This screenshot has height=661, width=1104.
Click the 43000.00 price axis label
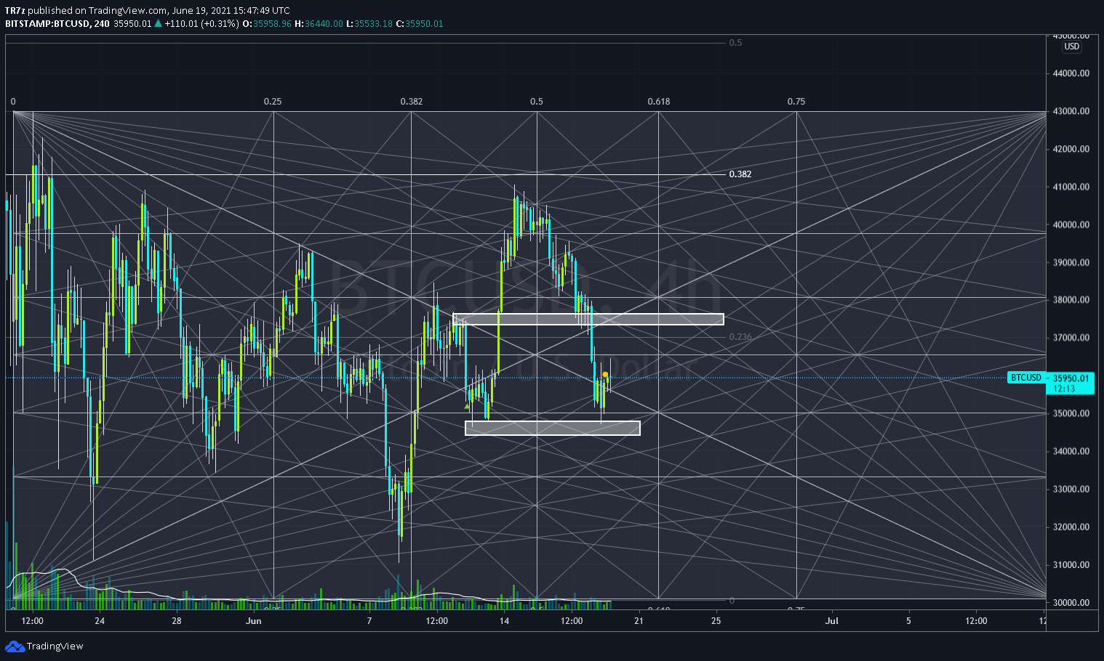[x=1071, y=111]
